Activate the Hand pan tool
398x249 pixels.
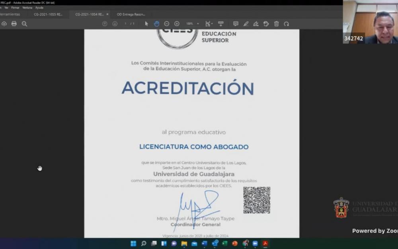156,24
